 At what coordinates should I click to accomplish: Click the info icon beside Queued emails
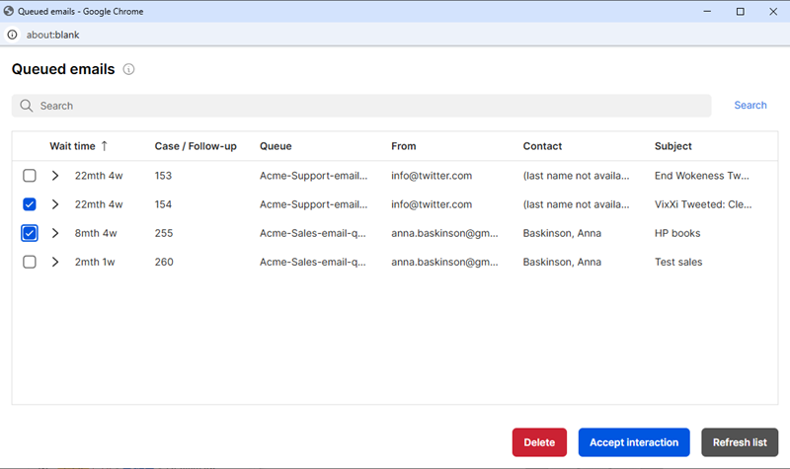129,70
